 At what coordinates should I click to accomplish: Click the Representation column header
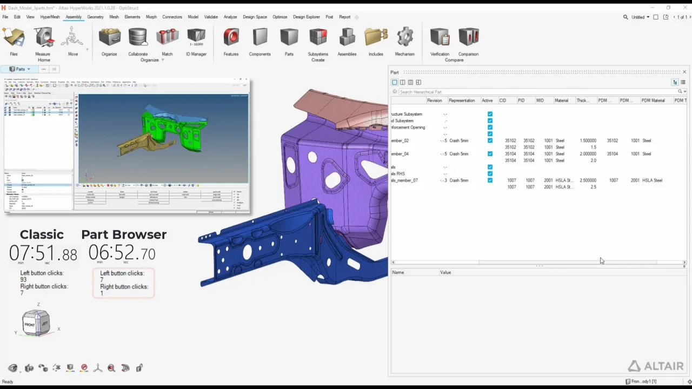tap(462, 100)
